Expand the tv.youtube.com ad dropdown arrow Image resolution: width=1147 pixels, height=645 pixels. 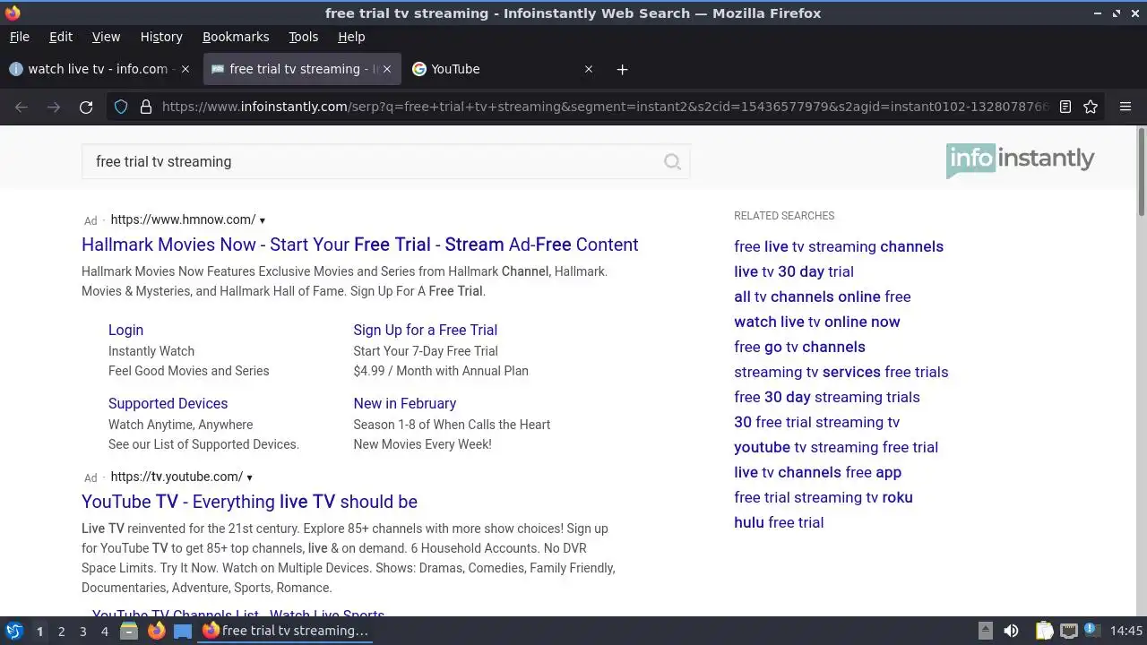(x=249, y=477)
